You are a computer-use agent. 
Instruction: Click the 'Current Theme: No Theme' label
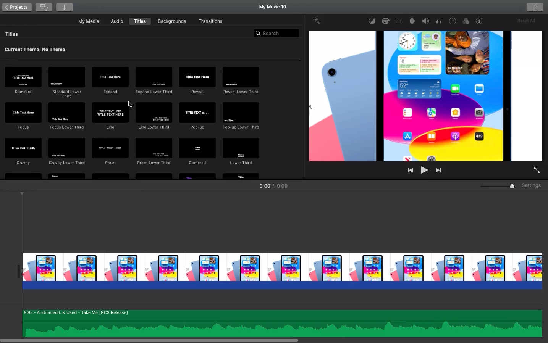tap(35, 50)
